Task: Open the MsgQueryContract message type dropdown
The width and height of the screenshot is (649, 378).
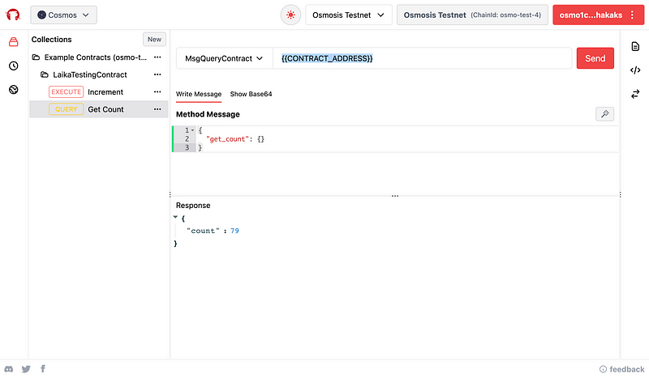Action: 224,58
